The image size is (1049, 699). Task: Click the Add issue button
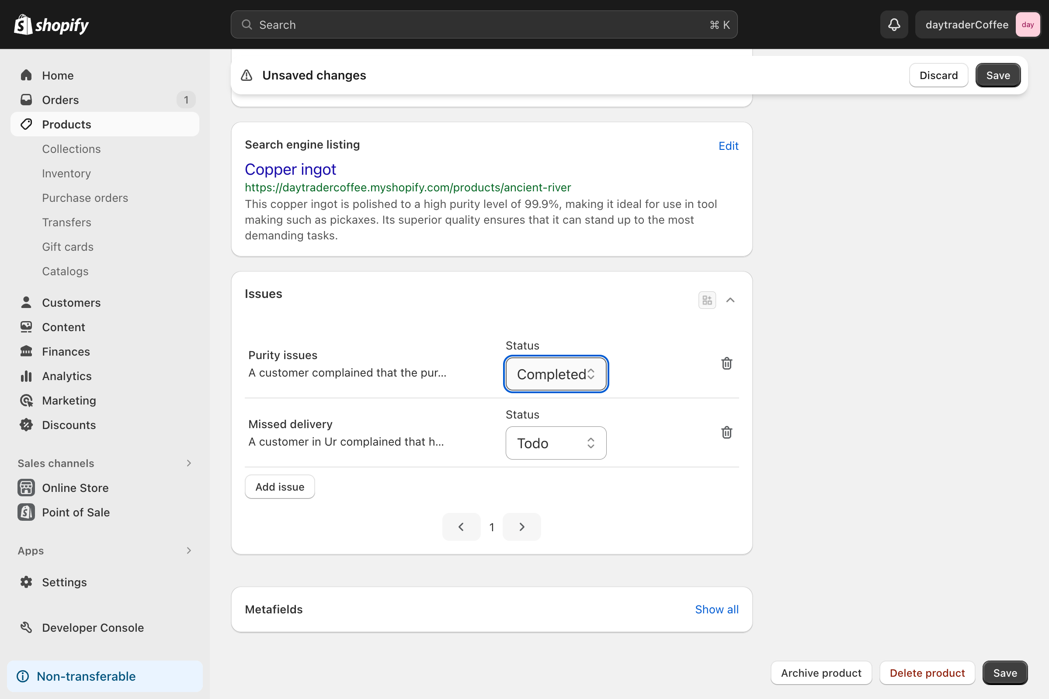279,486
